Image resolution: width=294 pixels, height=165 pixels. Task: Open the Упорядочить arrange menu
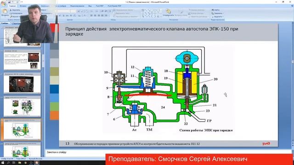pyautogui.click(x=168, y=12)
